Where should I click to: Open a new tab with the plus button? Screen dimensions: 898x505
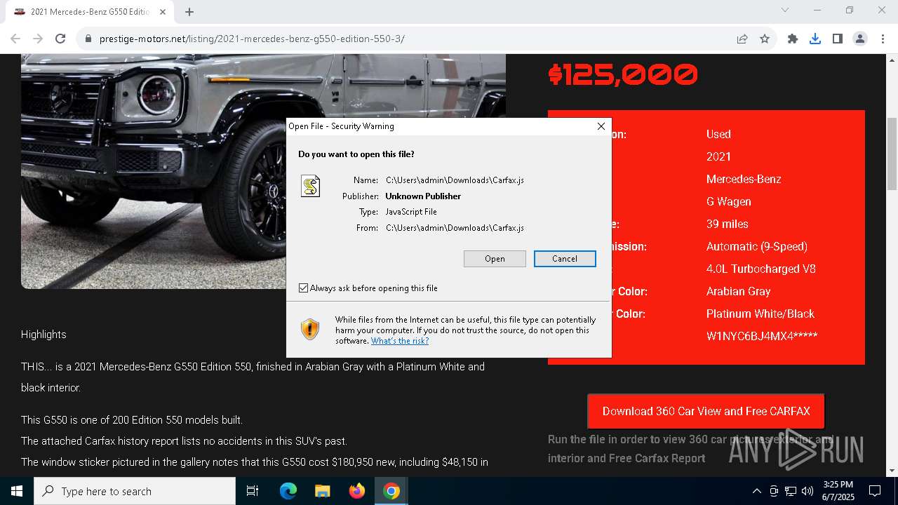point(189,12)
